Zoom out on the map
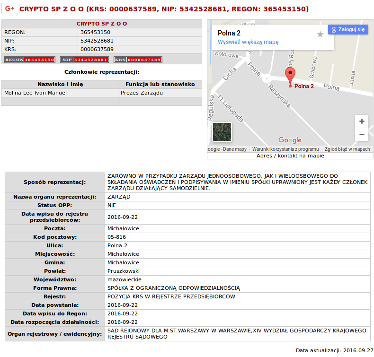The width and height of the screenshot is (374, 357). point(362,135)
